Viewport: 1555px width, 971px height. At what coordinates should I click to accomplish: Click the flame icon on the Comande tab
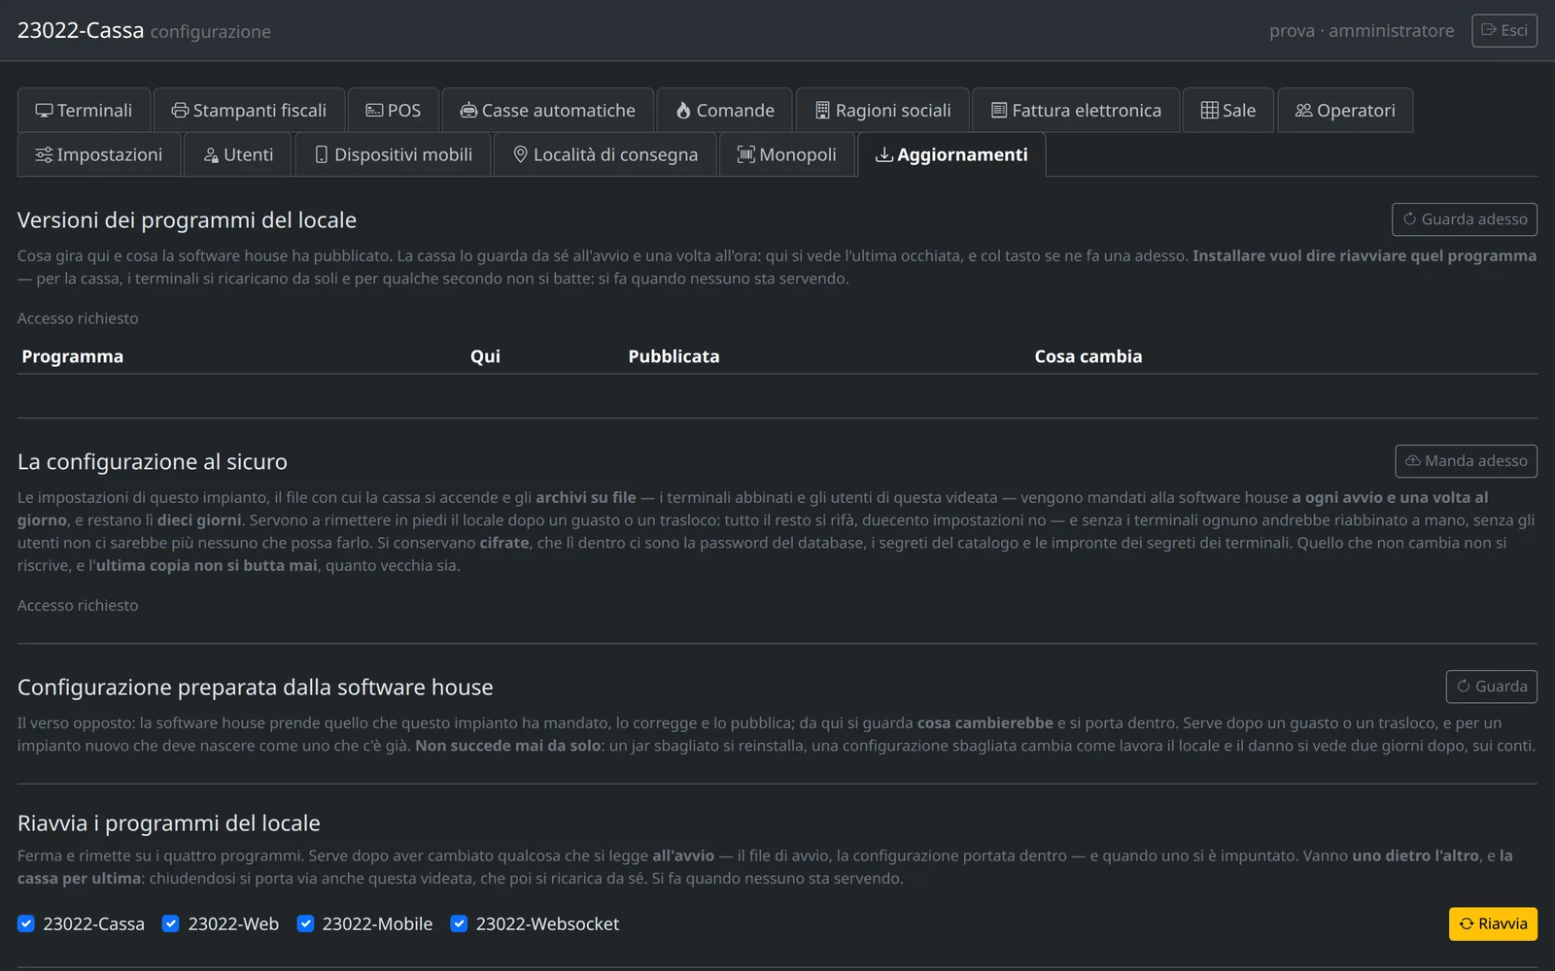tap(683, 111)
